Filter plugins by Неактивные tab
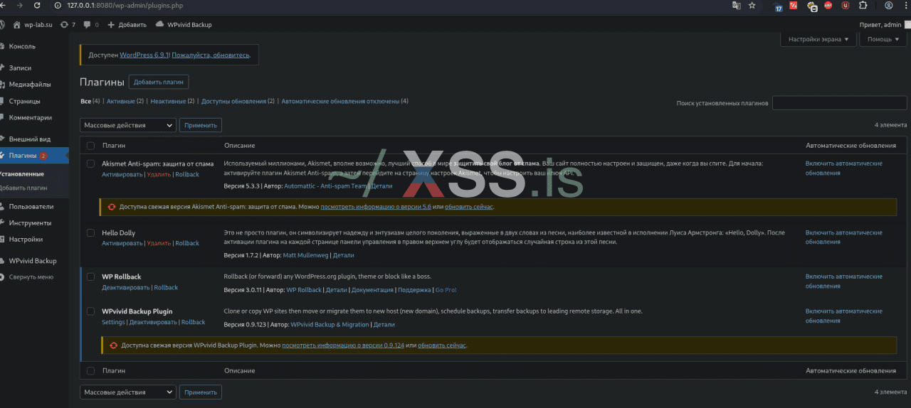 coord(168,102)
